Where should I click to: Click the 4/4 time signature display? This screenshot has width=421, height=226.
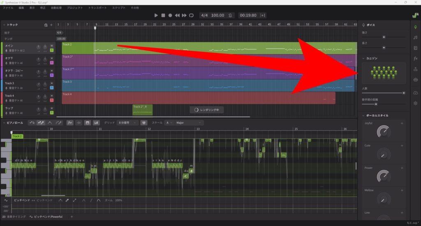tap(204, 15)
